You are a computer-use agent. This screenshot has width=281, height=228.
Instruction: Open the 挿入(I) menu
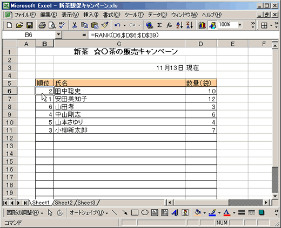91,15
